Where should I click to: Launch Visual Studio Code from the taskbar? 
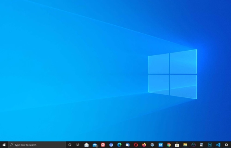tap(218, 145)
